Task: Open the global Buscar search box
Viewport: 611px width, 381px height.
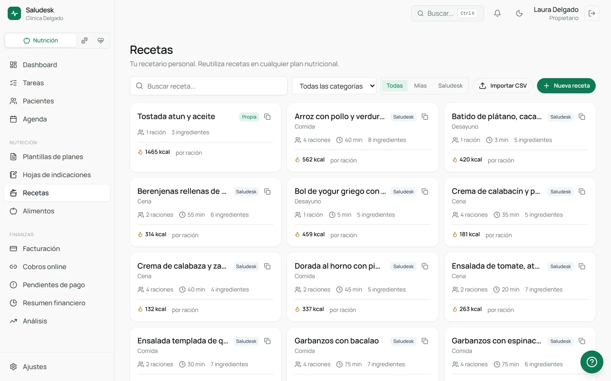Action: pos(447,13)
